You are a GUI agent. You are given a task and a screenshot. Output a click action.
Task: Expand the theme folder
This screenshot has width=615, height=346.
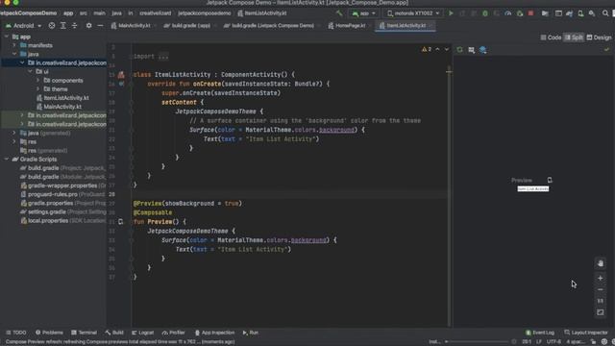(38, 89)
